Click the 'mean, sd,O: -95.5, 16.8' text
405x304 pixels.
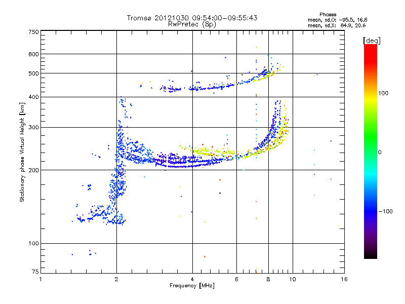click(x=337, y=20)
